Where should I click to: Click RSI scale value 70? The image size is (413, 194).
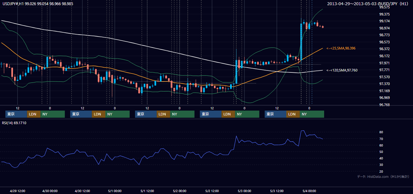pyautogui.click(x=381, y=139)
